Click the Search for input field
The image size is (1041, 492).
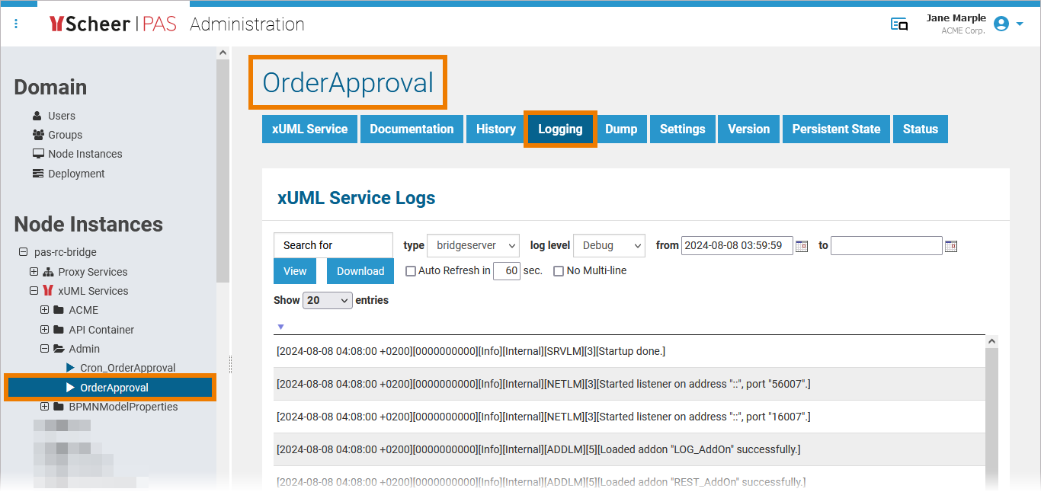click(x=333, y=245)
